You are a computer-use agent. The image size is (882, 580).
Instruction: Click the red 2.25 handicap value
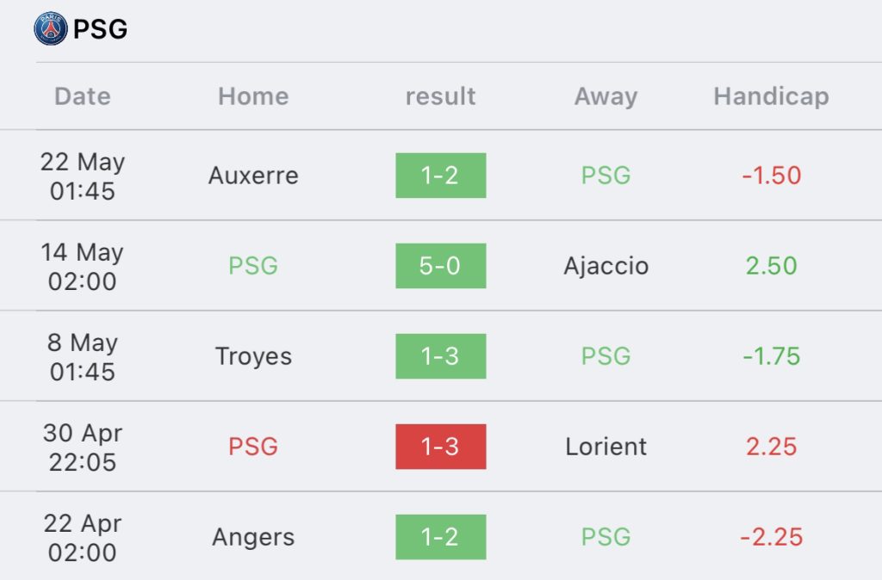[x=771, y=447]
